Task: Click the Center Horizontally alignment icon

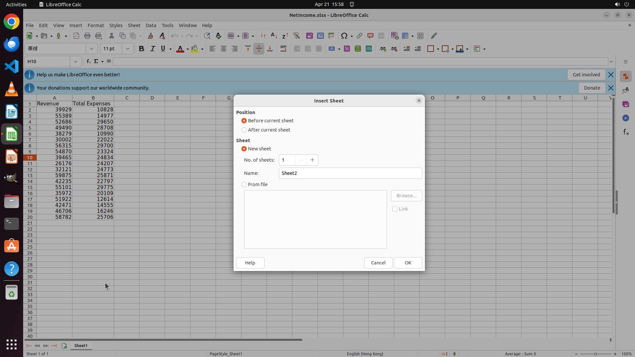Action: click(x=224, y=49)
